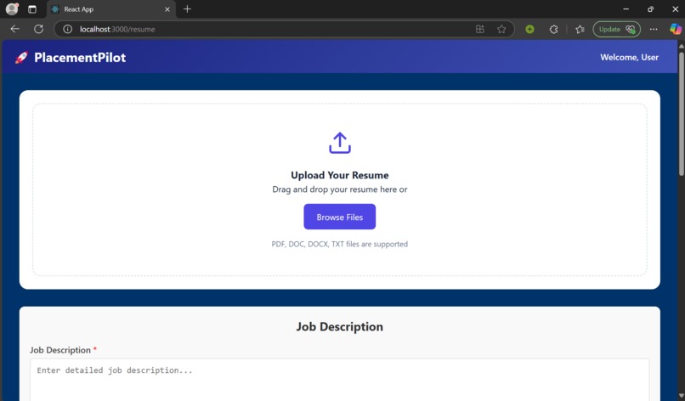
Task: Open the apps available icon in address bar
Action: 479,29
